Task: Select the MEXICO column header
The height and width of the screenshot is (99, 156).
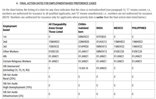Action: [x=118, y=28]
